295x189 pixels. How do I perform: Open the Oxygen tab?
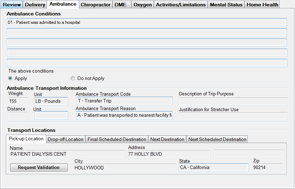(143, 5)
